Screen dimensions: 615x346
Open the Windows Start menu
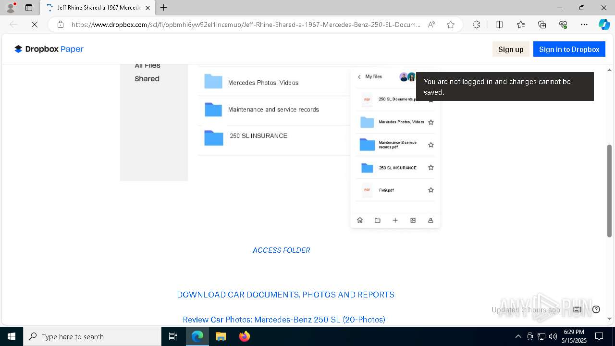12,336
